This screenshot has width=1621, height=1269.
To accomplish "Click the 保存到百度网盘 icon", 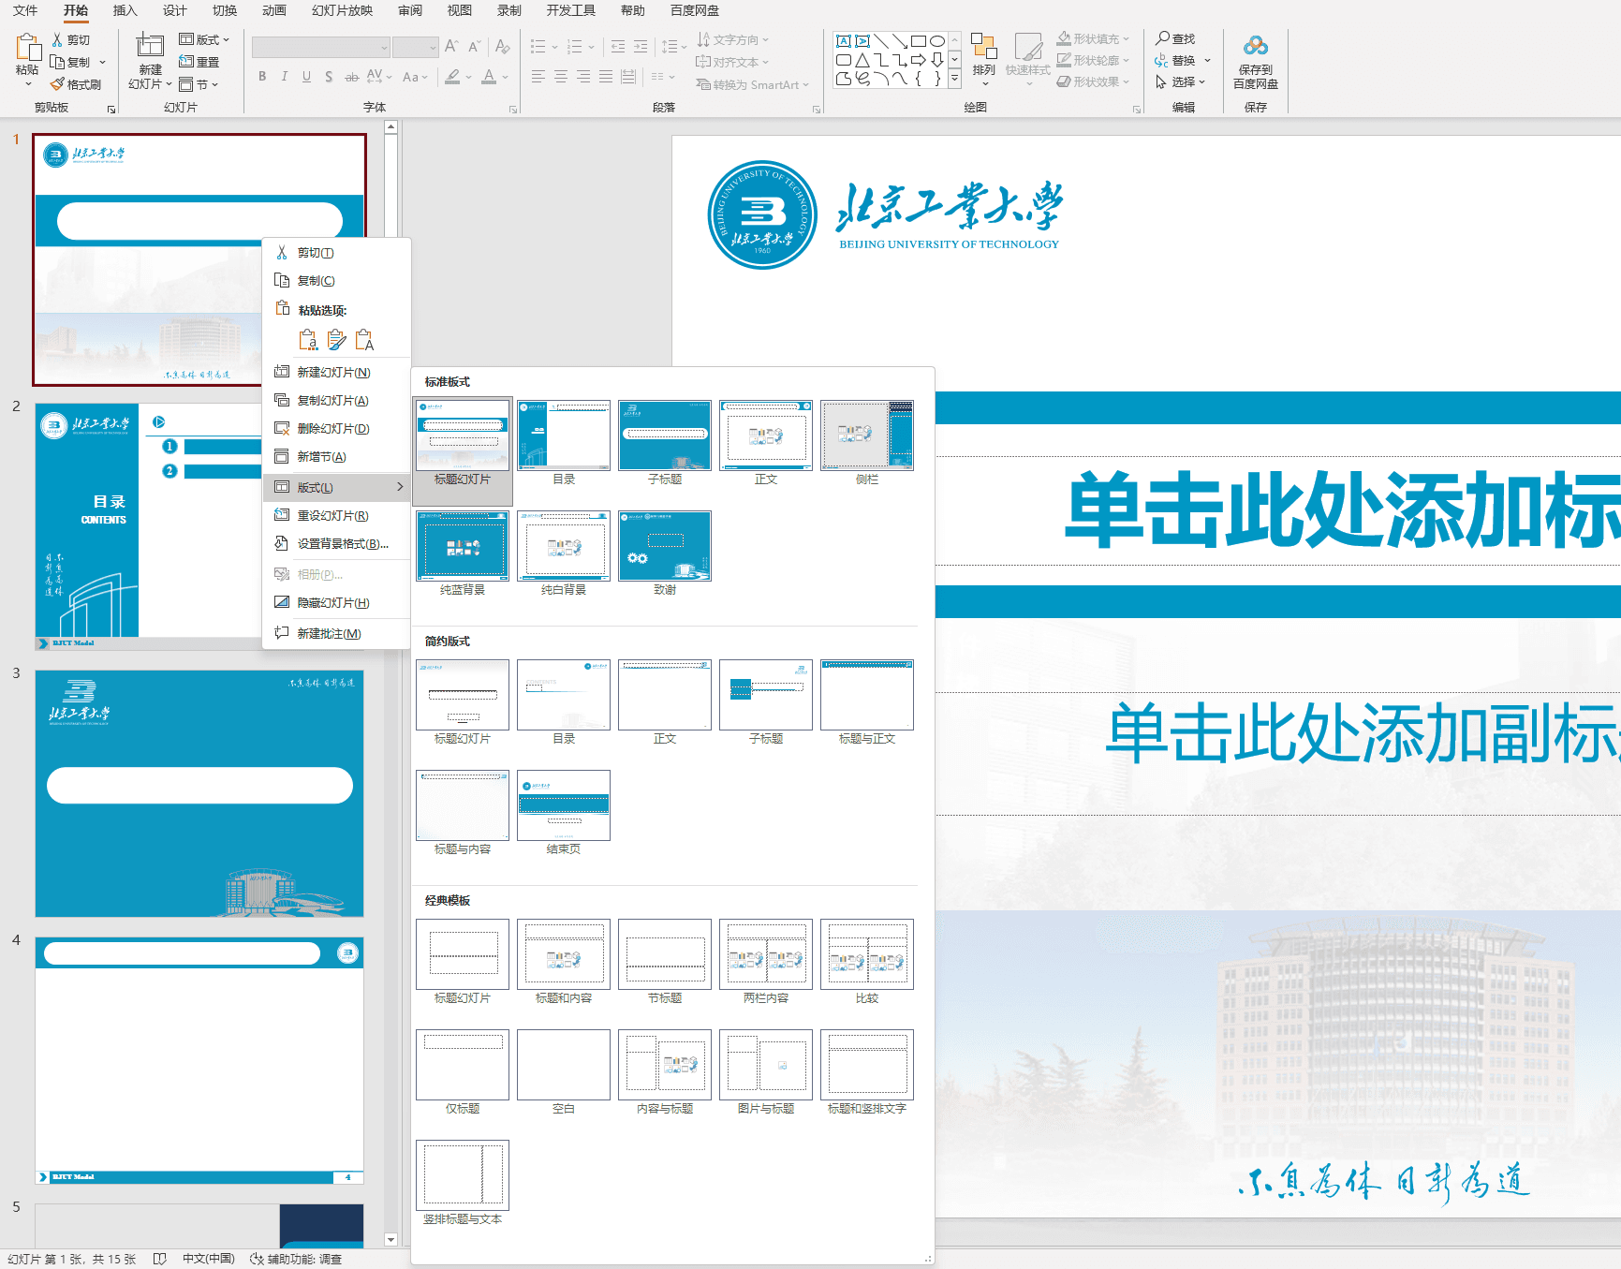I will point(1256,56).
